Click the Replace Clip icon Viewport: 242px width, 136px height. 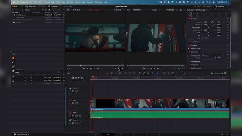pos(134,73)
